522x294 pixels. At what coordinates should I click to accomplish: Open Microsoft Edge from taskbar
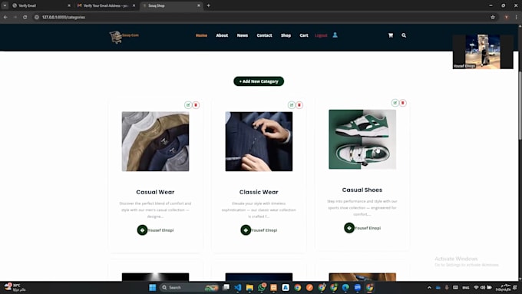(345, 287)
